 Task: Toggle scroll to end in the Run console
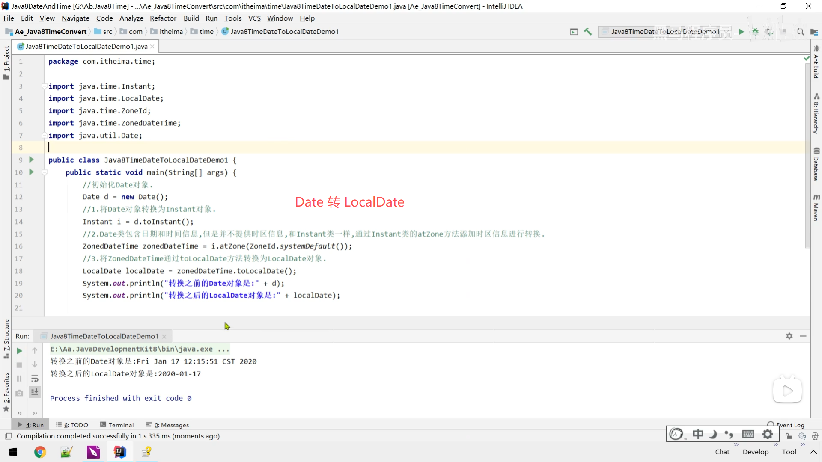(x=35, y=391)
